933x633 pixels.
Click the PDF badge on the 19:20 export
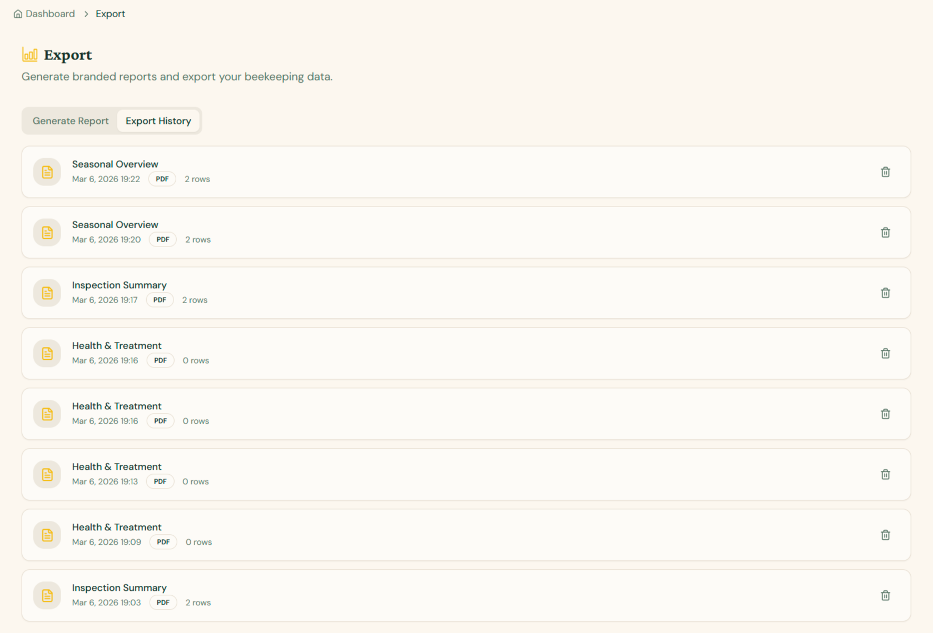coord(163,240)
